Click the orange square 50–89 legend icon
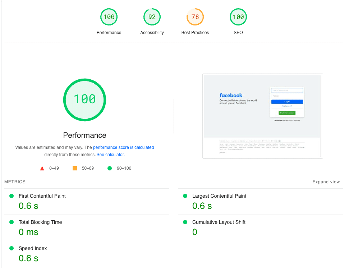The width and height of the screenshot is (344, 268). 75,168
